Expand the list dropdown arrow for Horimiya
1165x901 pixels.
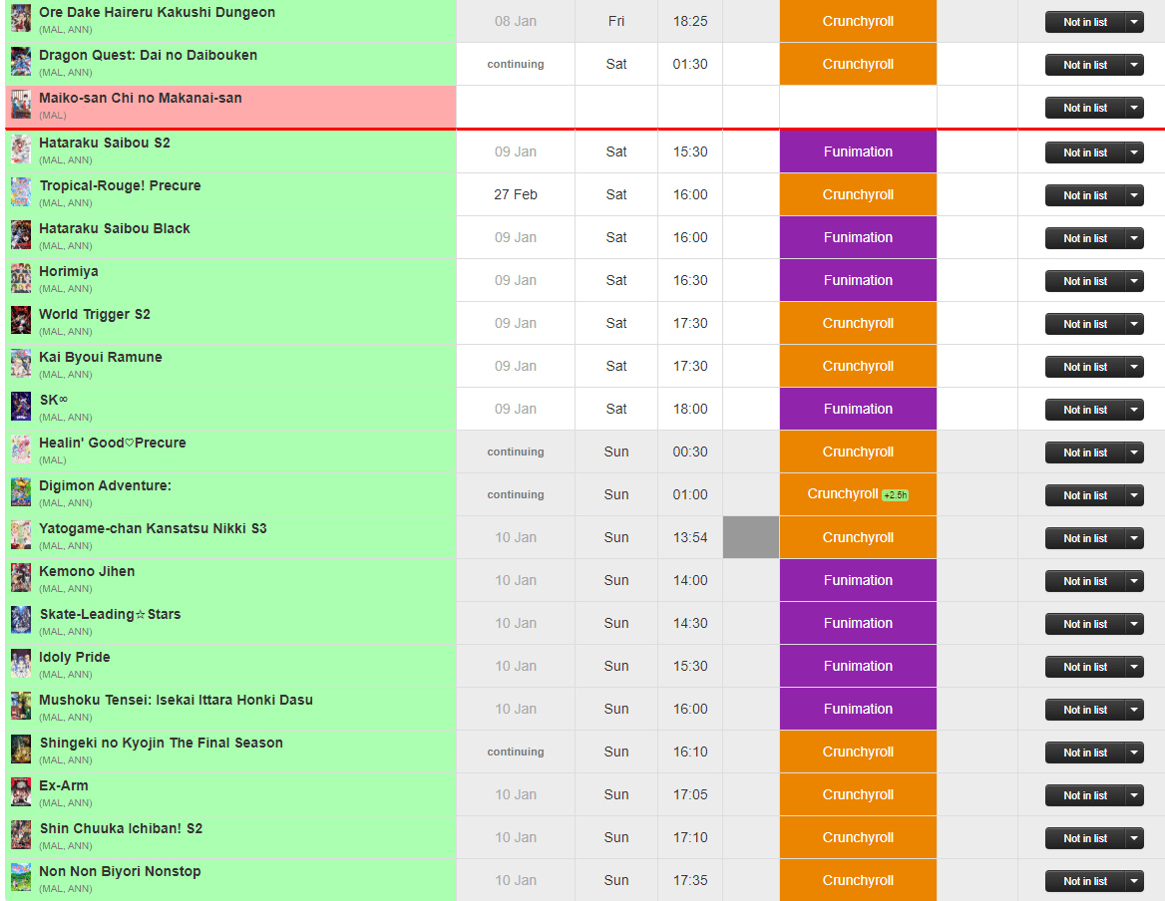[x=1134, y=281]
